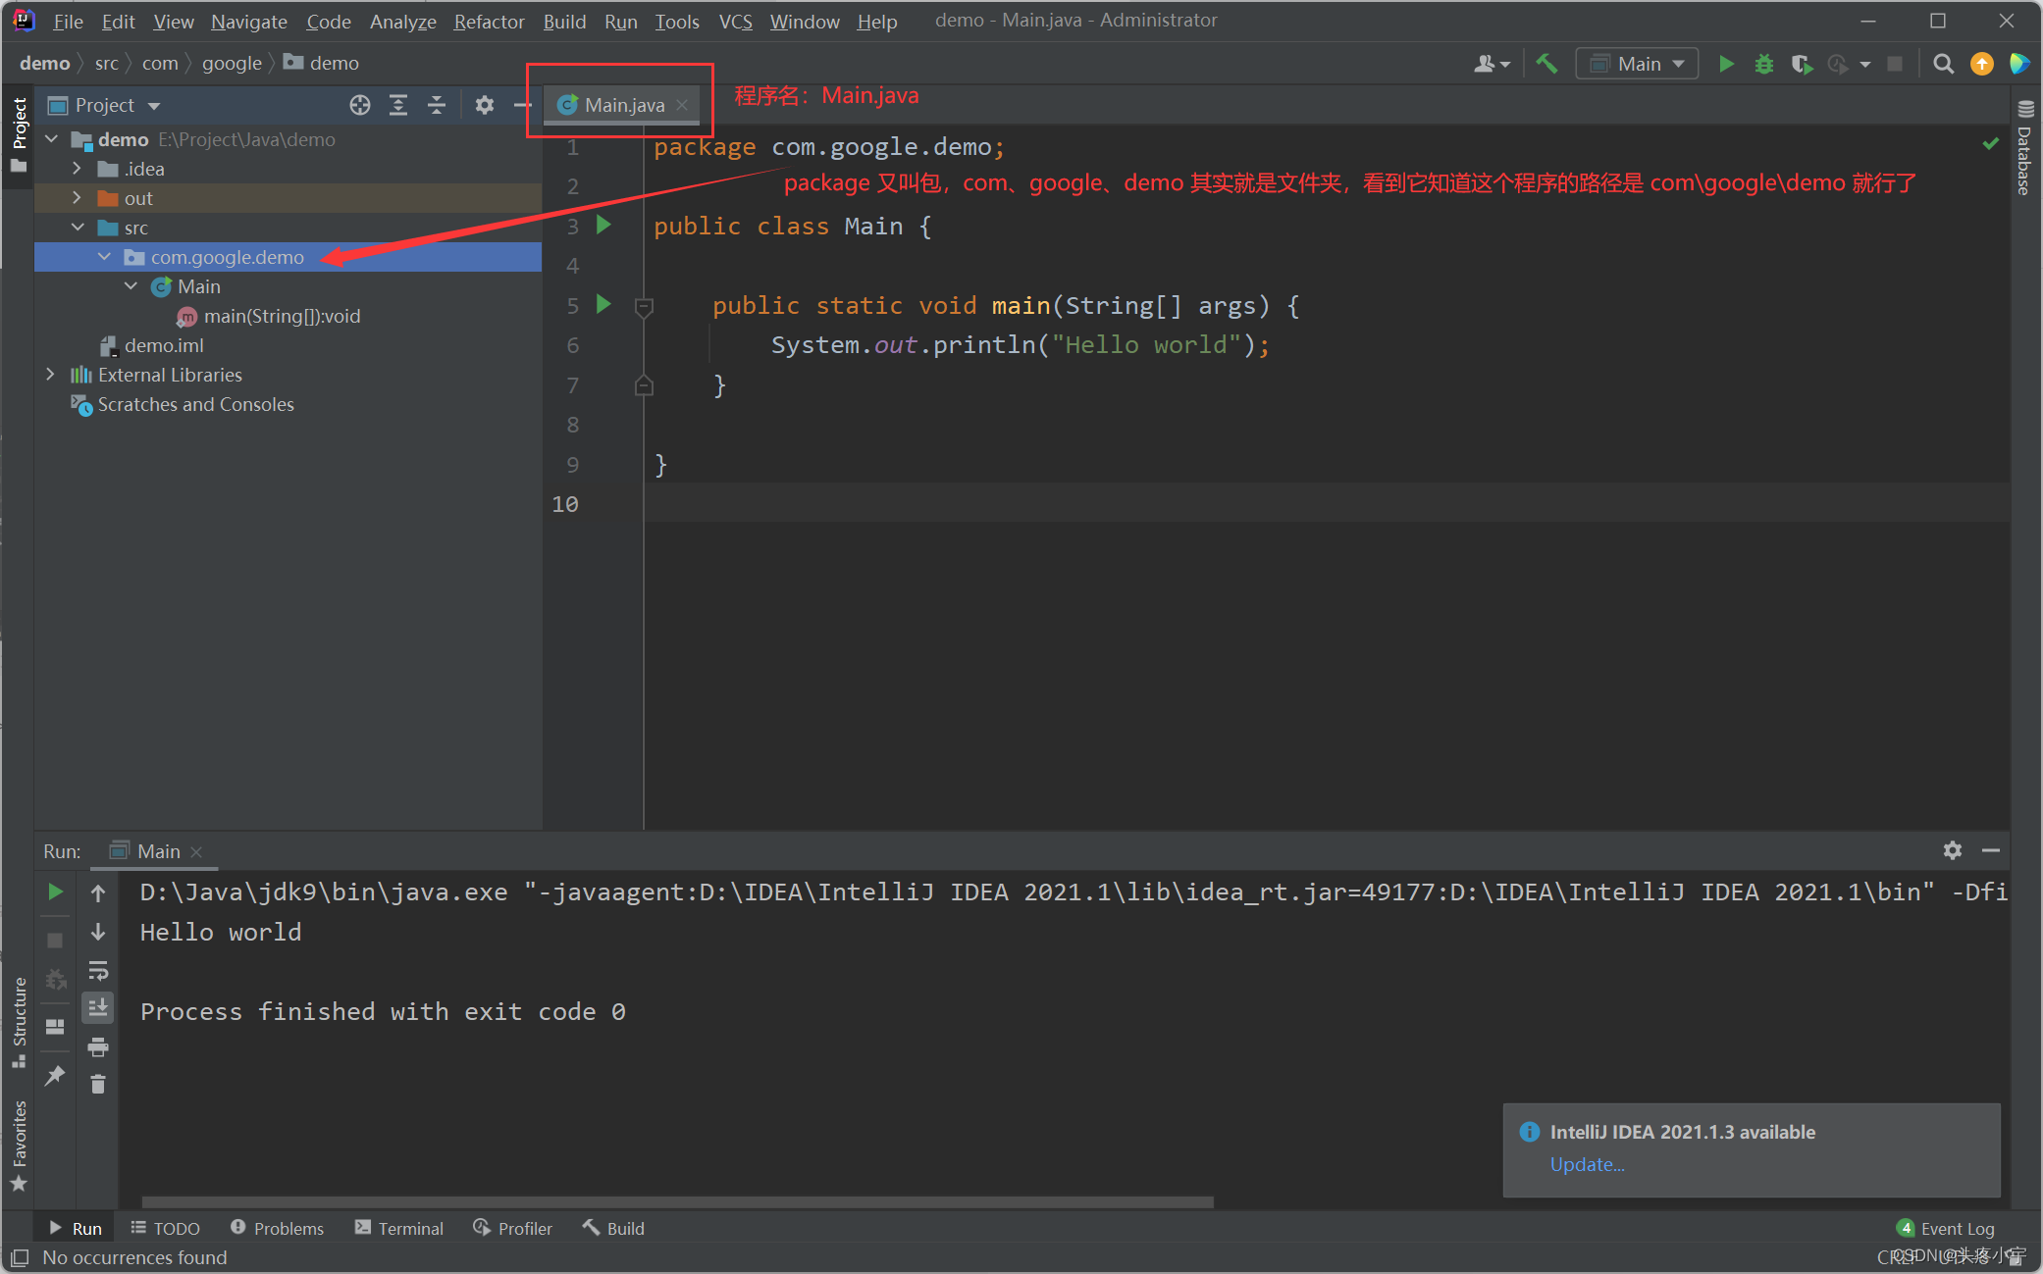Collapse the src folder in project tree
Viewport: 2043px width, 1274px height.
79,228
